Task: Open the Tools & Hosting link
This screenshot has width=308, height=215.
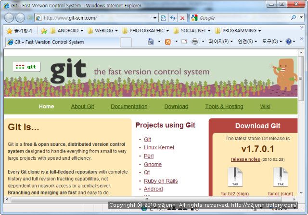Action: point(224,107)
